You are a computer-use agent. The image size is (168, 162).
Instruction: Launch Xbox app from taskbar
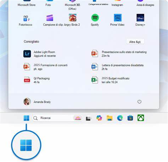coord(141,118)
